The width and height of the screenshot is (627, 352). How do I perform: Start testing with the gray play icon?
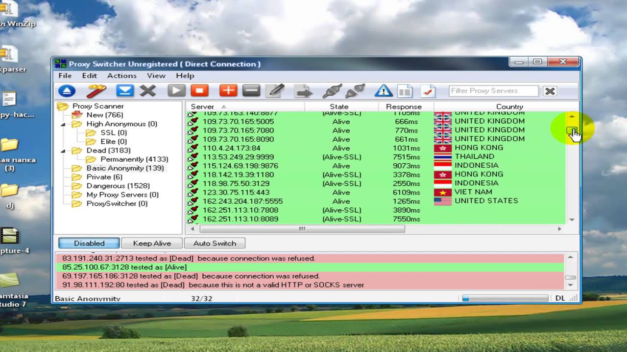coord(177,91)
